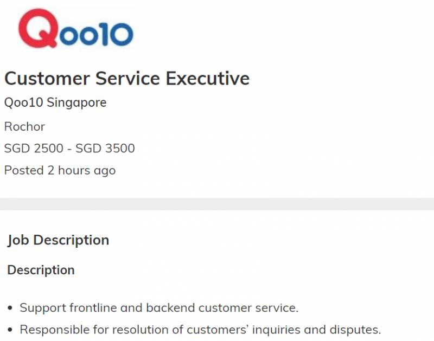Image resolution: width=434 pixels, height=341 pixels.
Task: Select the Rochor location text
Action: [x=24, y=127]
